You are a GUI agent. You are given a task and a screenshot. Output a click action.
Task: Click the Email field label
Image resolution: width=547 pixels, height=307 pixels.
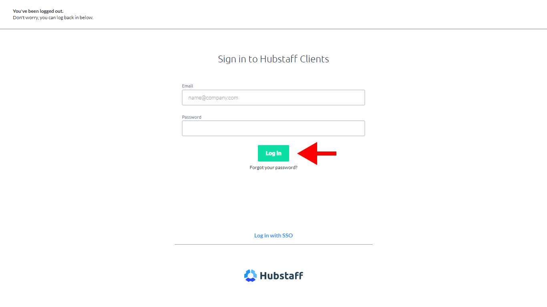coord(187,86)
